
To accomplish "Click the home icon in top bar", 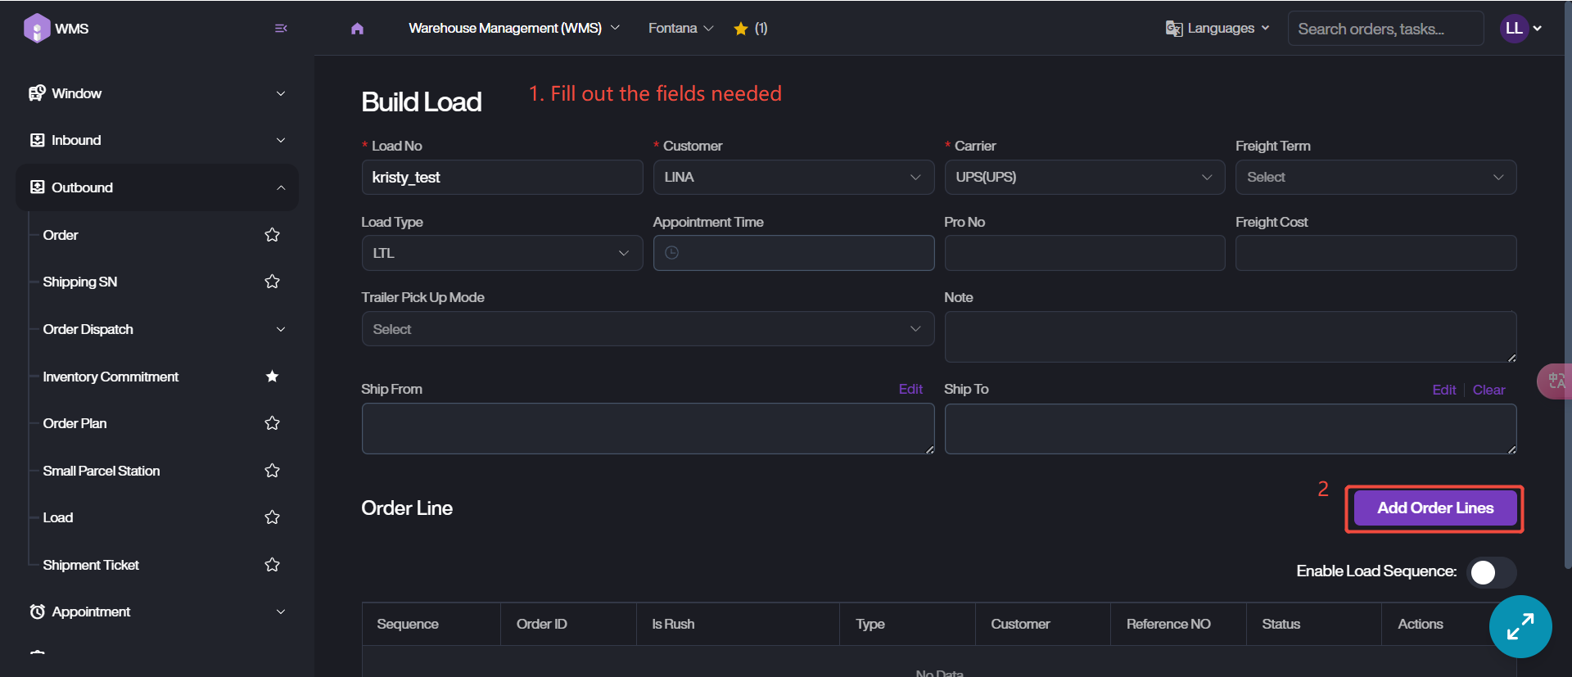I will tap(357, 29).
